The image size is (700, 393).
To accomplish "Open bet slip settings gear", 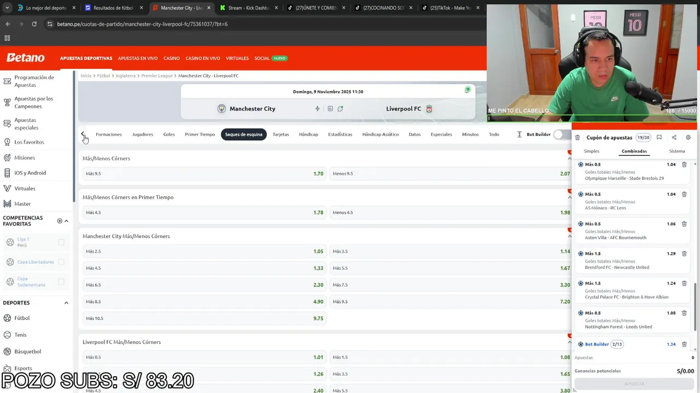I will coord(688,138).
